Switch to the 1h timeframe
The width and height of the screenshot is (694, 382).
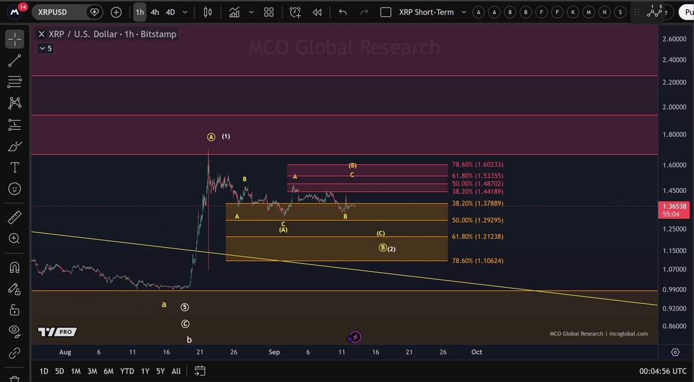coord(140,12)
